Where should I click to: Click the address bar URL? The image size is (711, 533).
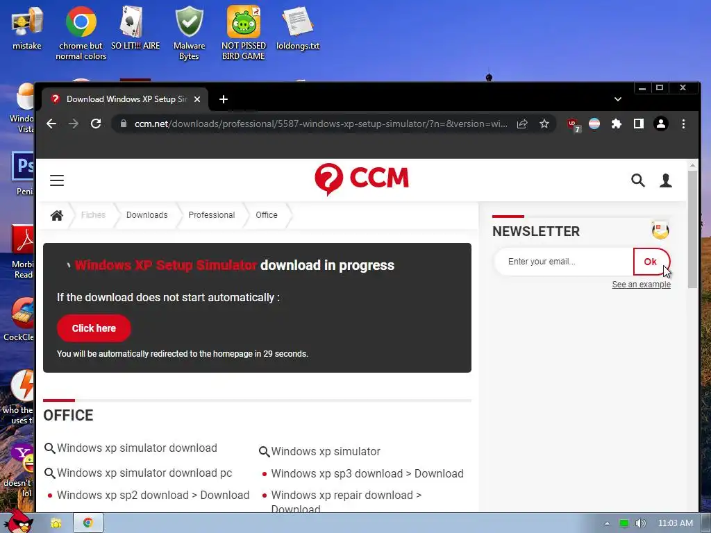point(321,124)
